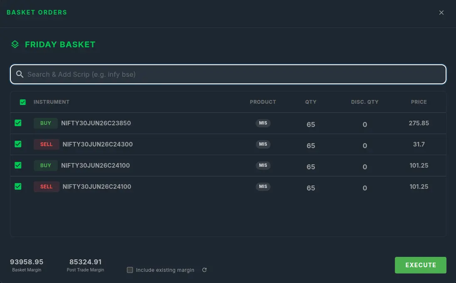
Task: Uncheck the NIFTY30JUN26C24300 sell order
Action: [x=18, y=144]
